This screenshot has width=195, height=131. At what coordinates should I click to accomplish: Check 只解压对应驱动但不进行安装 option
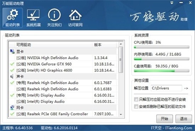136,99
